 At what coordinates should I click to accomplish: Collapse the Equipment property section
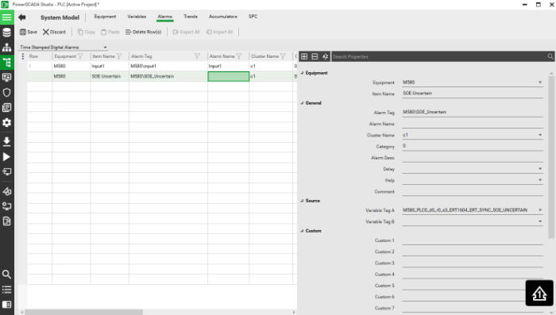pyautogui.click(x=303, y=73)
